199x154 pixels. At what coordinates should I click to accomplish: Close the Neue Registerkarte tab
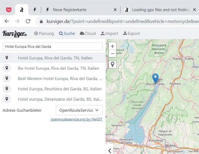(x=115, y=10)
